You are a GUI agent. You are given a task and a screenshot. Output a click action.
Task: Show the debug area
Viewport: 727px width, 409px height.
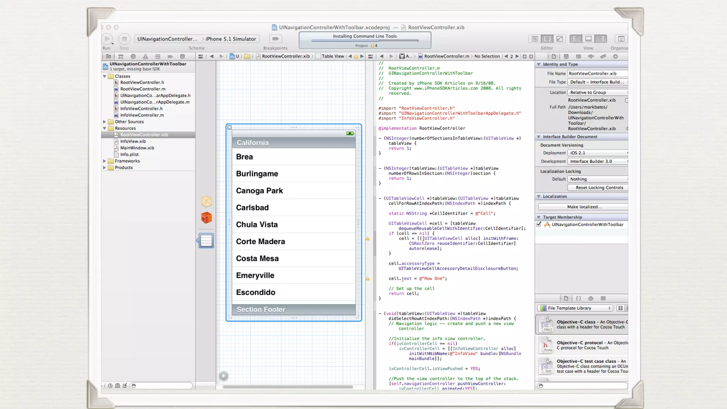click(x=588, y=39)
